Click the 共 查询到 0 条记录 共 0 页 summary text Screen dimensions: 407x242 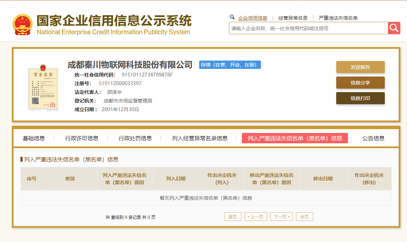[x=130, y=217]
